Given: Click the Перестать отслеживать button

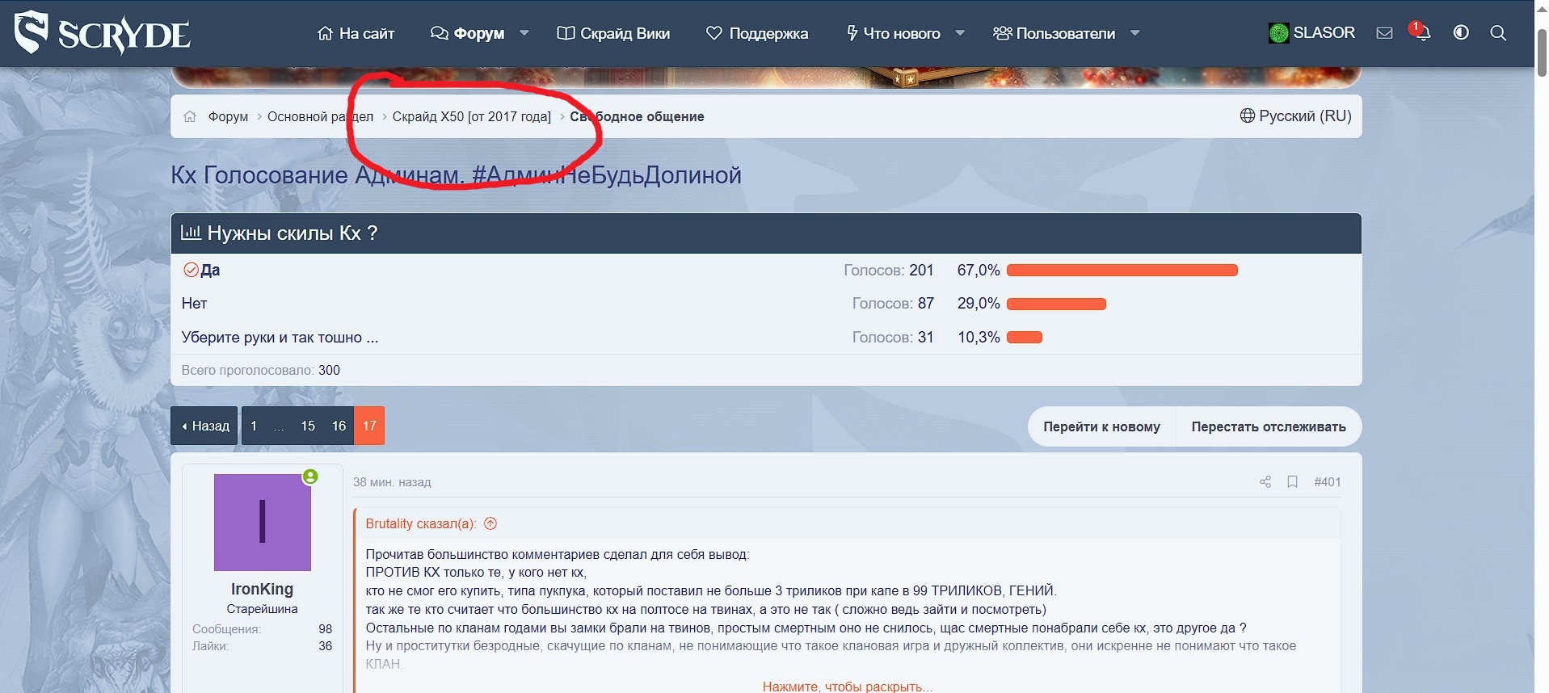Looking at the screenshot, I should (1268, 426).
